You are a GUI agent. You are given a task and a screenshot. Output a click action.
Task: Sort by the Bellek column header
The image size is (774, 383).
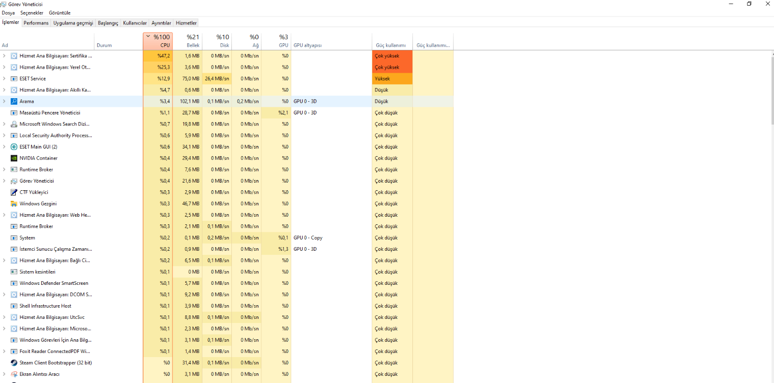(x=188, y=41)
